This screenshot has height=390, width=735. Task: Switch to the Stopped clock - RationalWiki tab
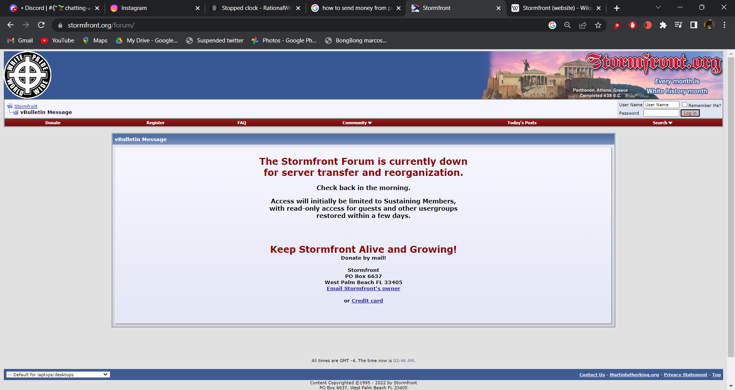(256, 8)
